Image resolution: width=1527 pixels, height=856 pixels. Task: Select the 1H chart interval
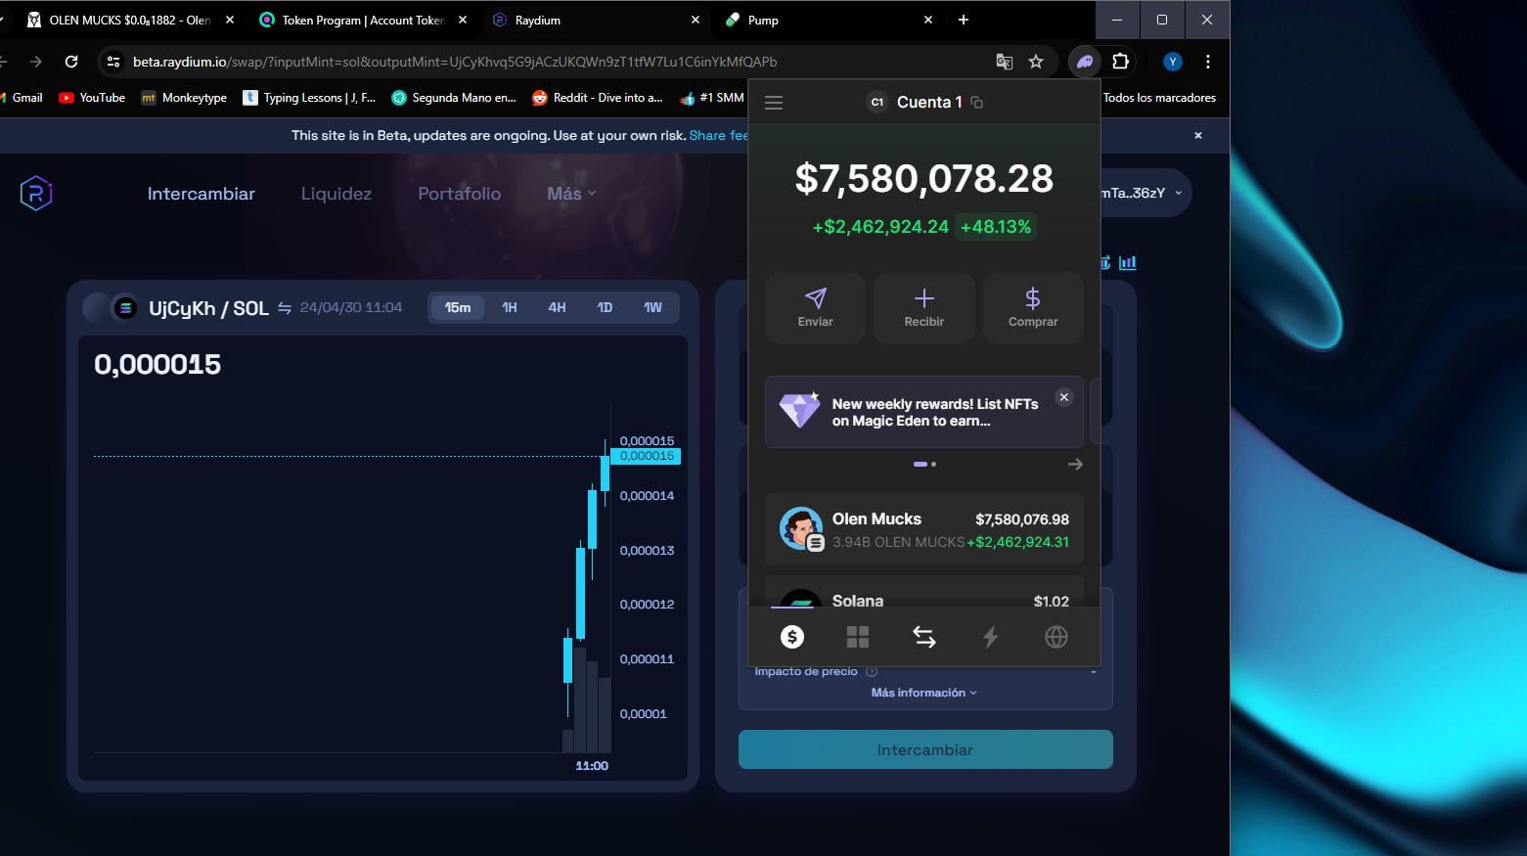510,307
